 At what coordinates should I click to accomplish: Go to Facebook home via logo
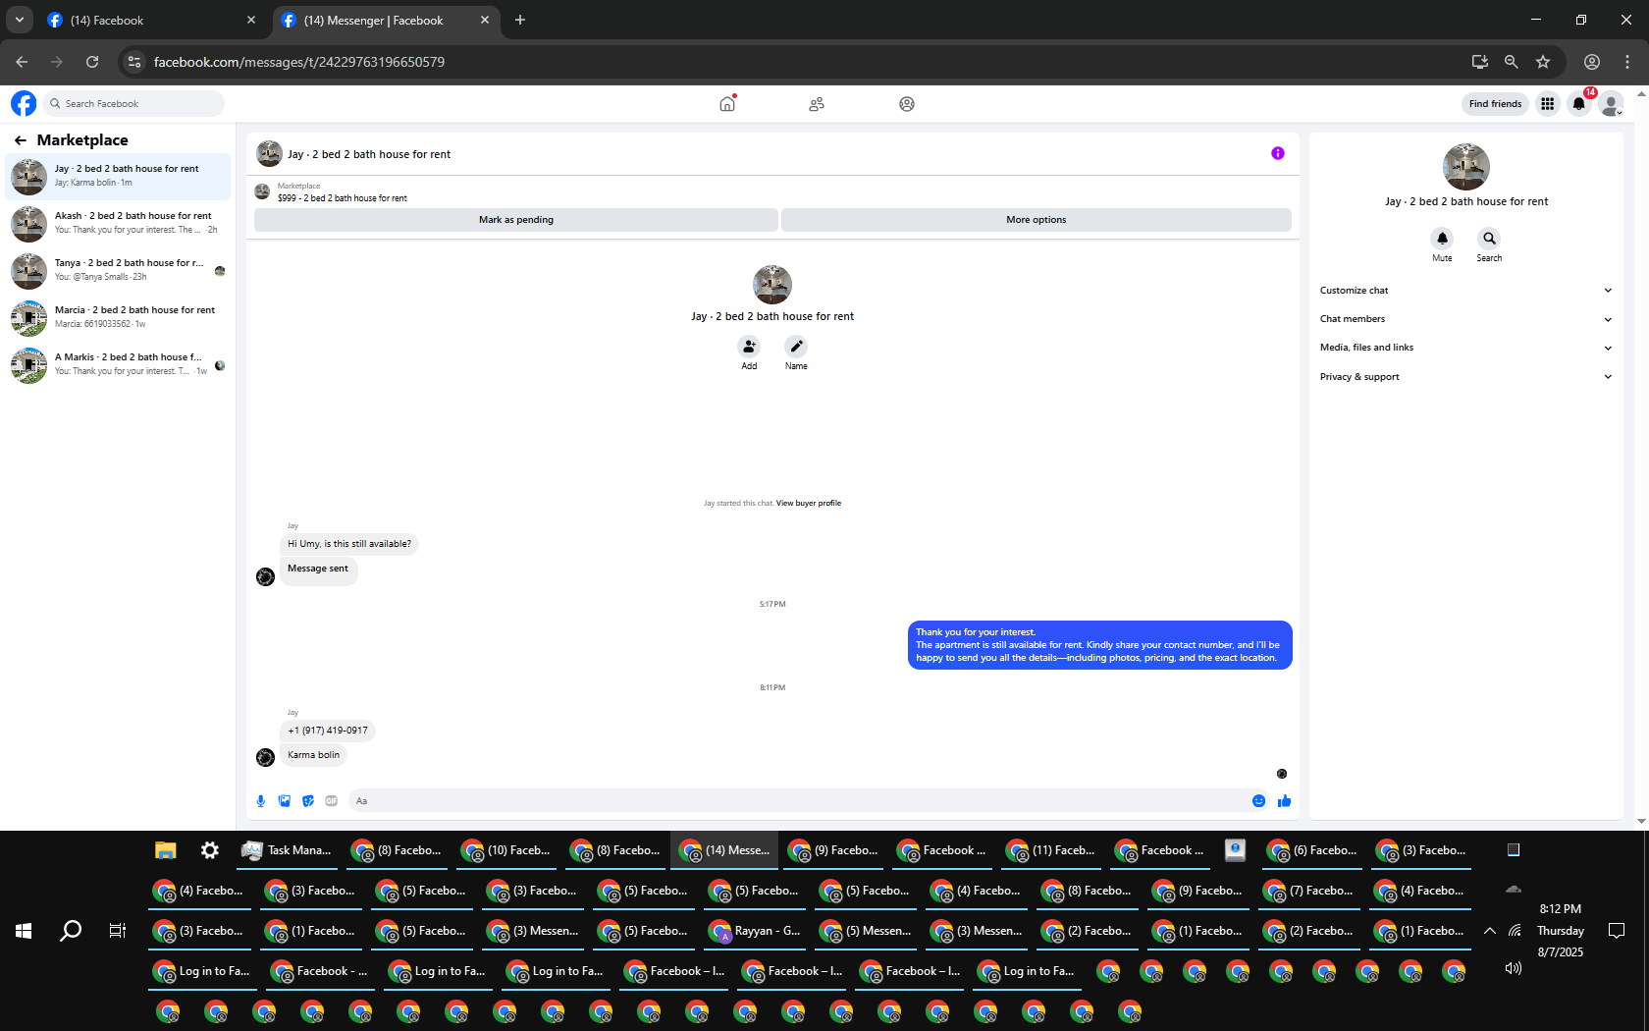(24, 103)
